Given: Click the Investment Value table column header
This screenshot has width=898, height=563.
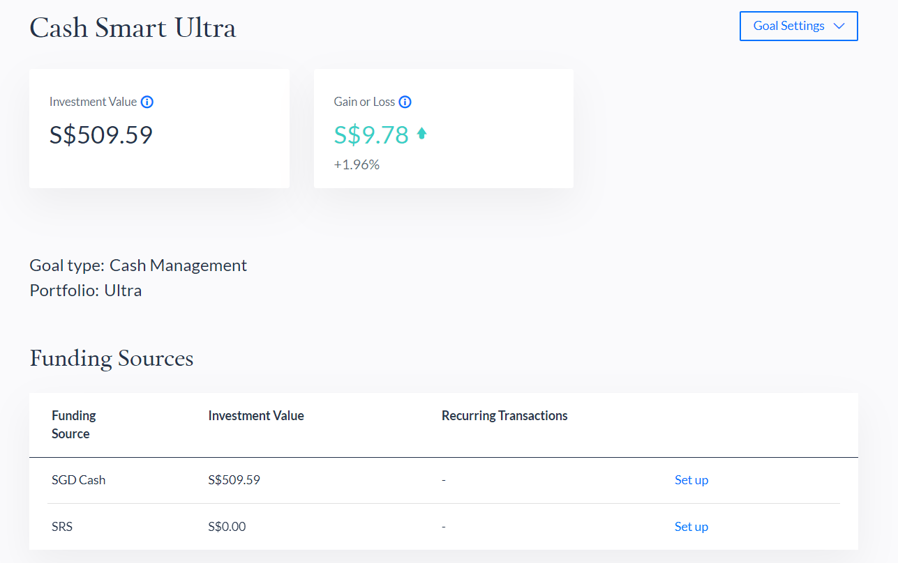Looking at the screenshot, I should coord(256,416).
